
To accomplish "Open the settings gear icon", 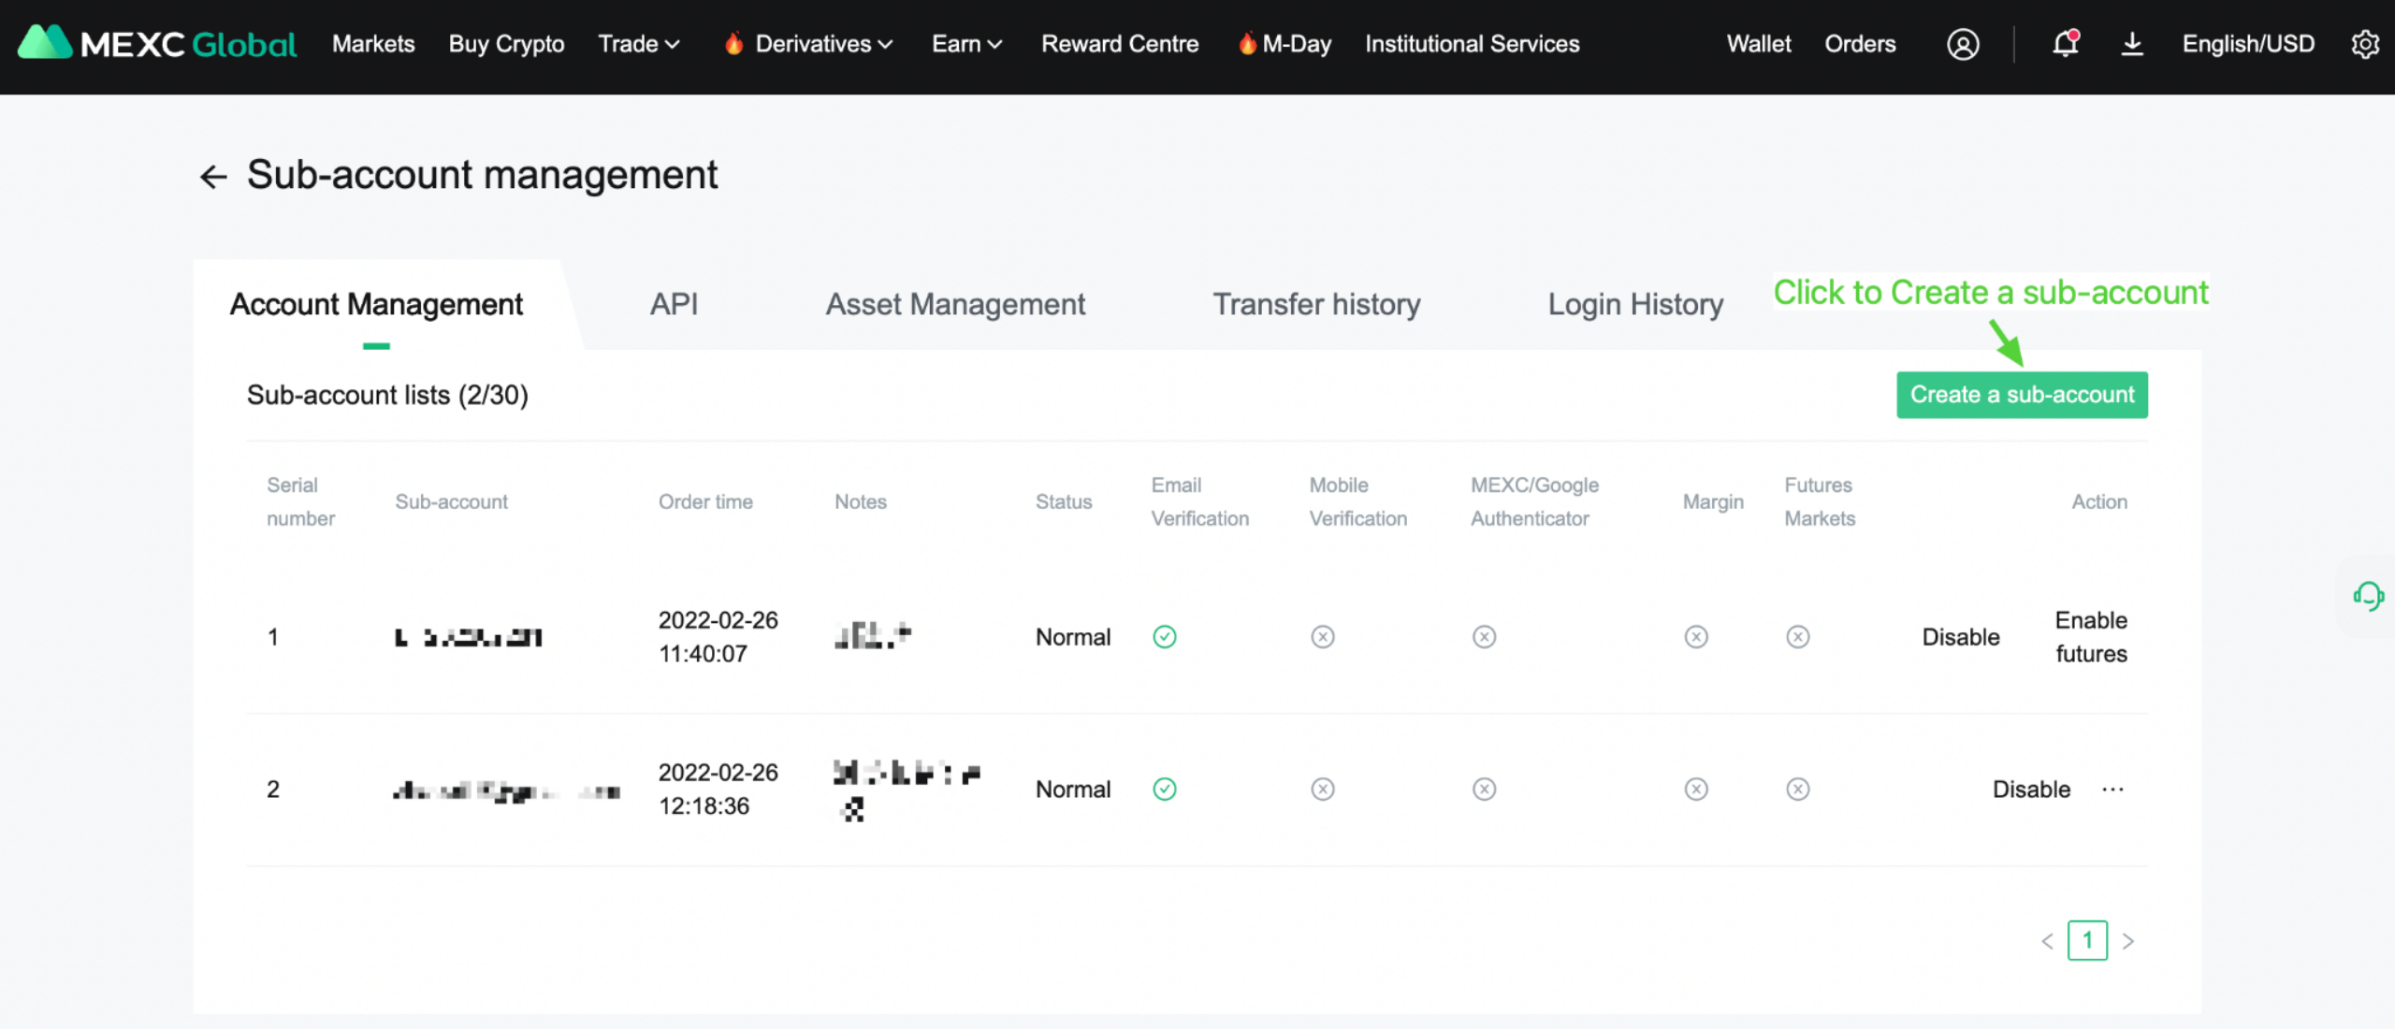I will [x=2364, y=44].
